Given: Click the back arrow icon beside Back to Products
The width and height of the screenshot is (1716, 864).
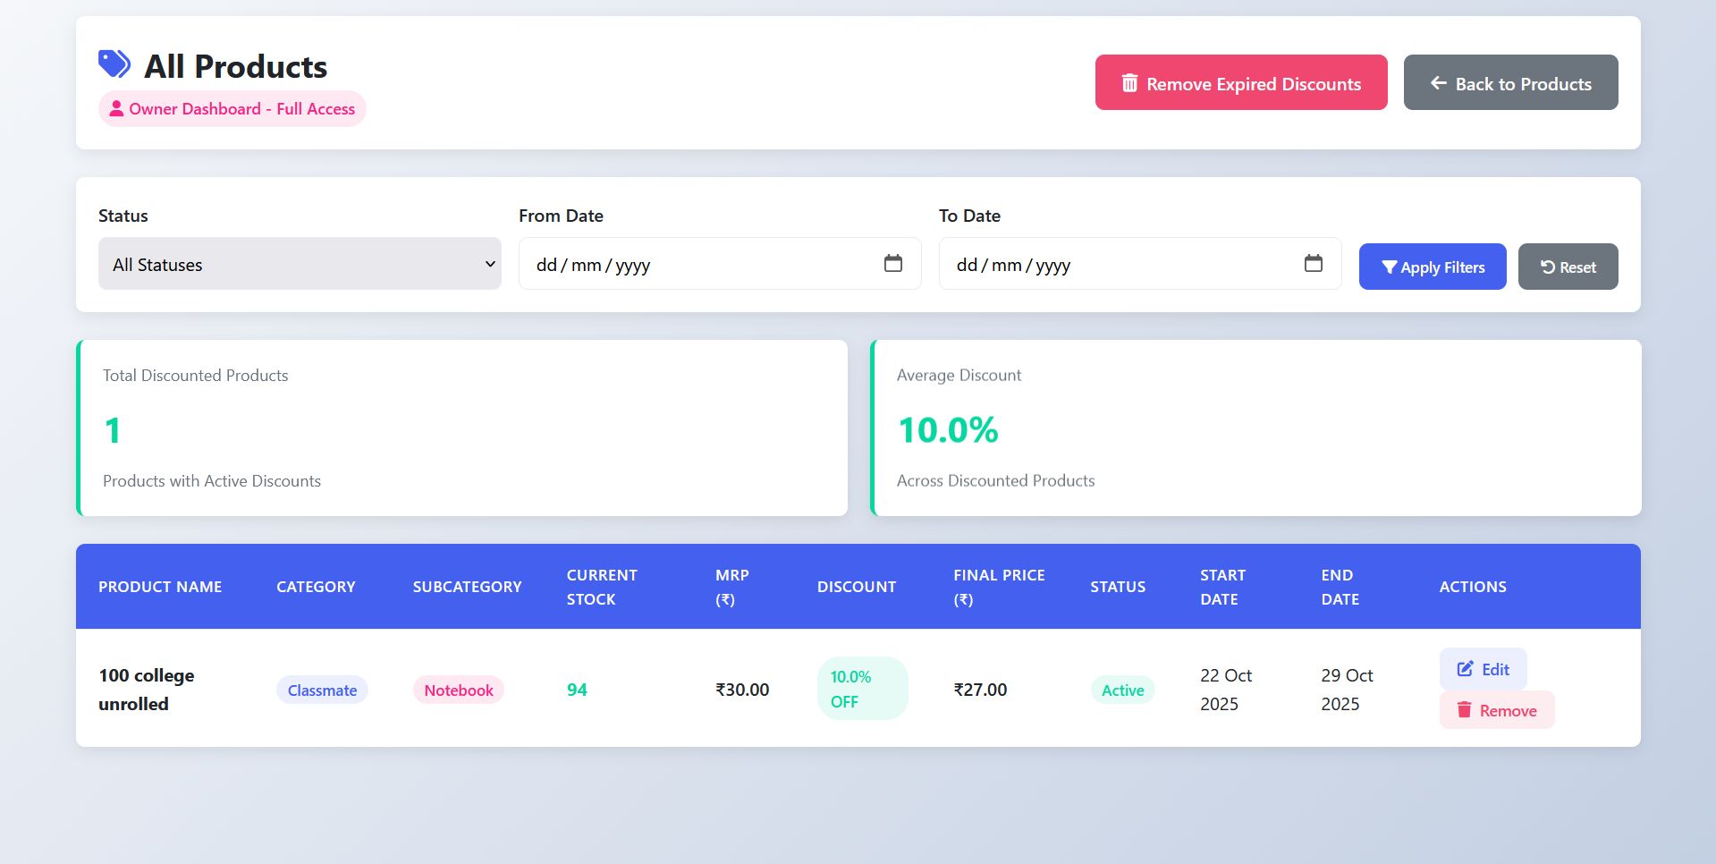Looking at the screenshot, I should coord(1438,83).
